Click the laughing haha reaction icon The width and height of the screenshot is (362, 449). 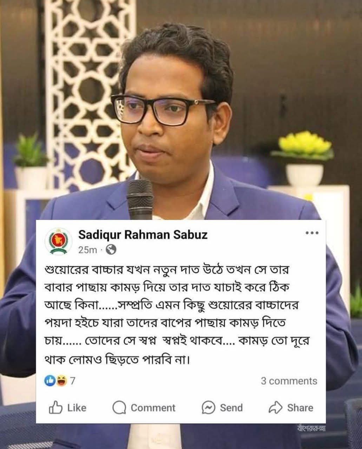point(62,381)
